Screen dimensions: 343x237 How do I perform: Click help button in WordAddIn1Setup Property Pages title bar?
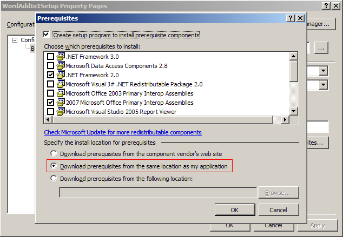(326, 6)
